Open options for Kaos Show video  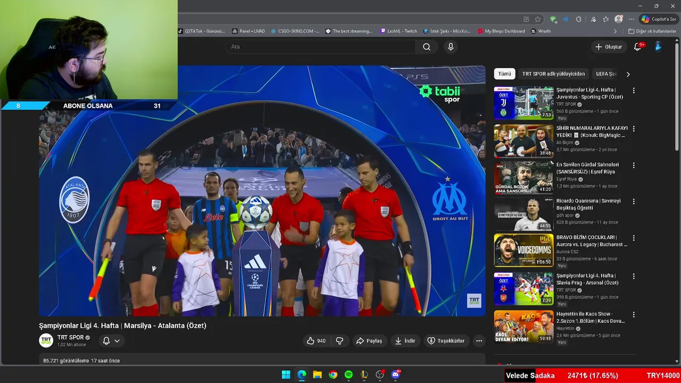pos(633,314)
